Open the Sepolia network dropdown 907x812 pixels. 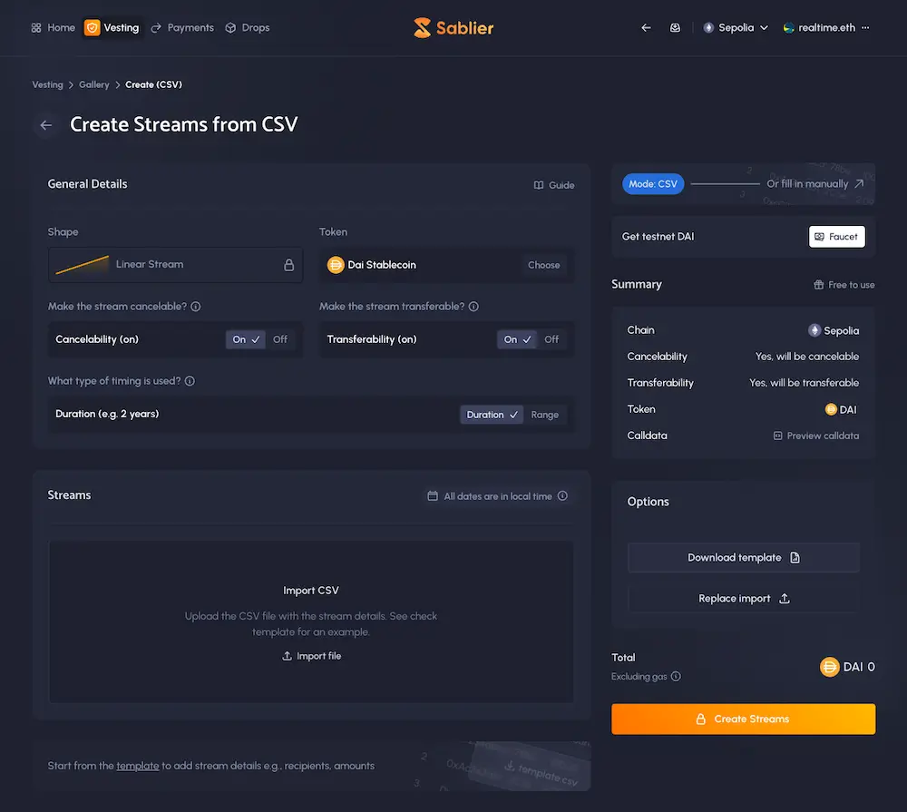tap(735, 27)
